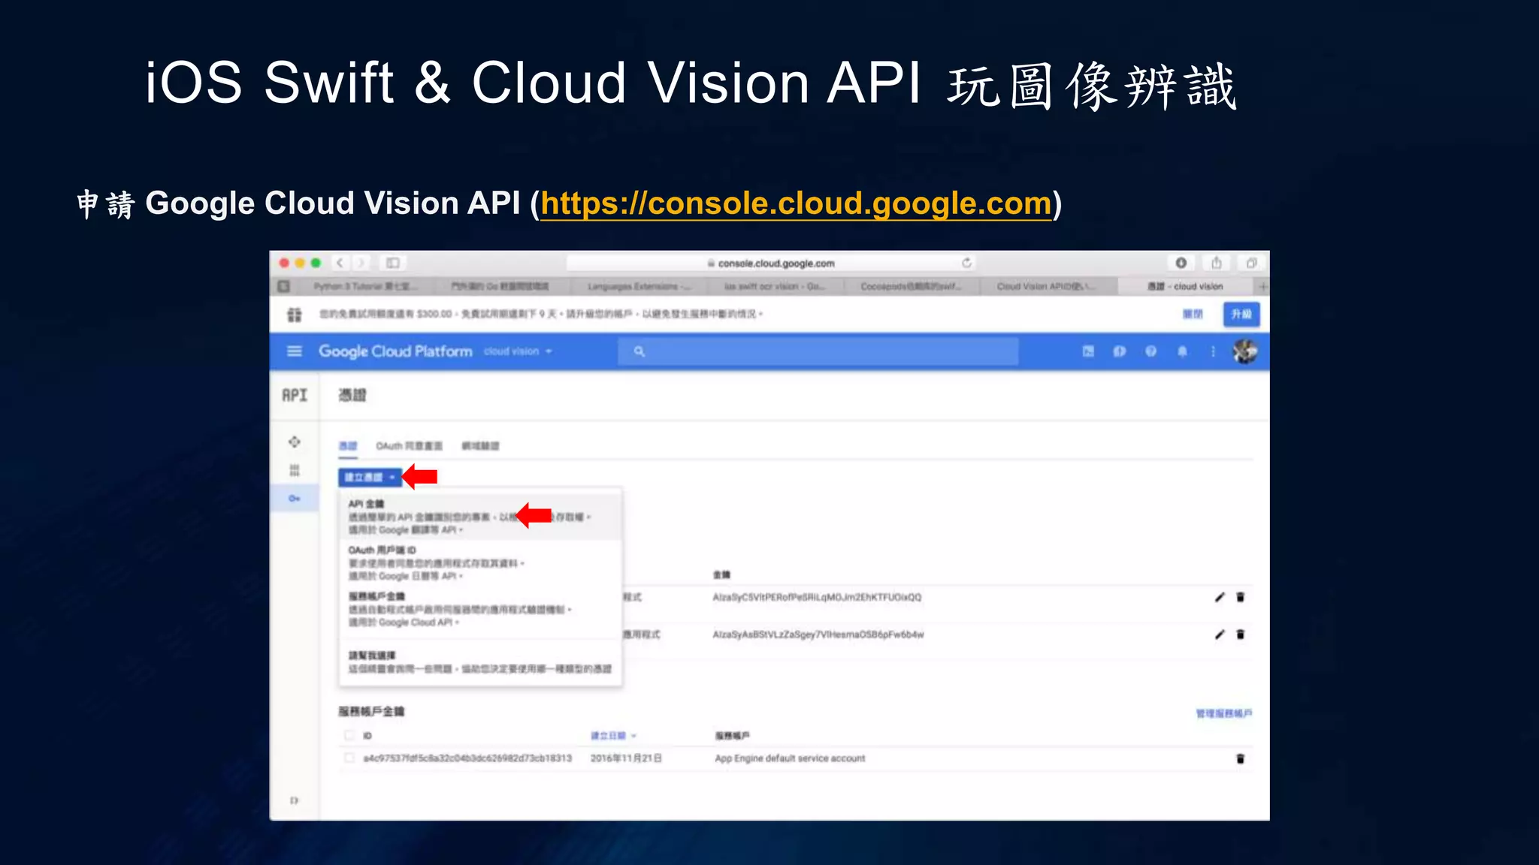The width and height of the screenshot is (1539, 865).
Task: Choose the 'API' key menu option
Action: pos(481,517)
